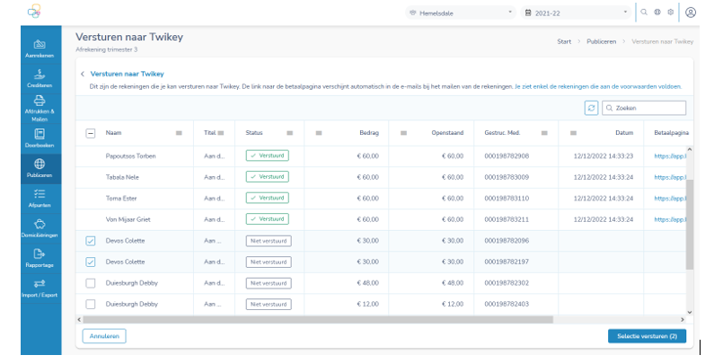Click the refresh table icon button
The image size is (714, 364).
(591, 108)
